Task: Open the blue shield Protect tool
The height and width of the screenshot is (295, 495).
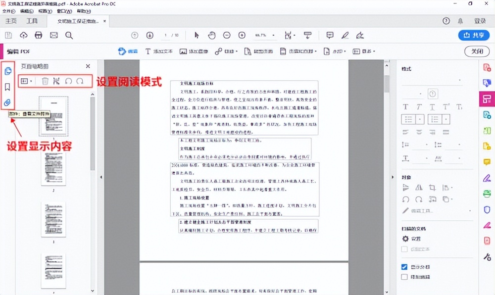Action: (x=487, y=209)
